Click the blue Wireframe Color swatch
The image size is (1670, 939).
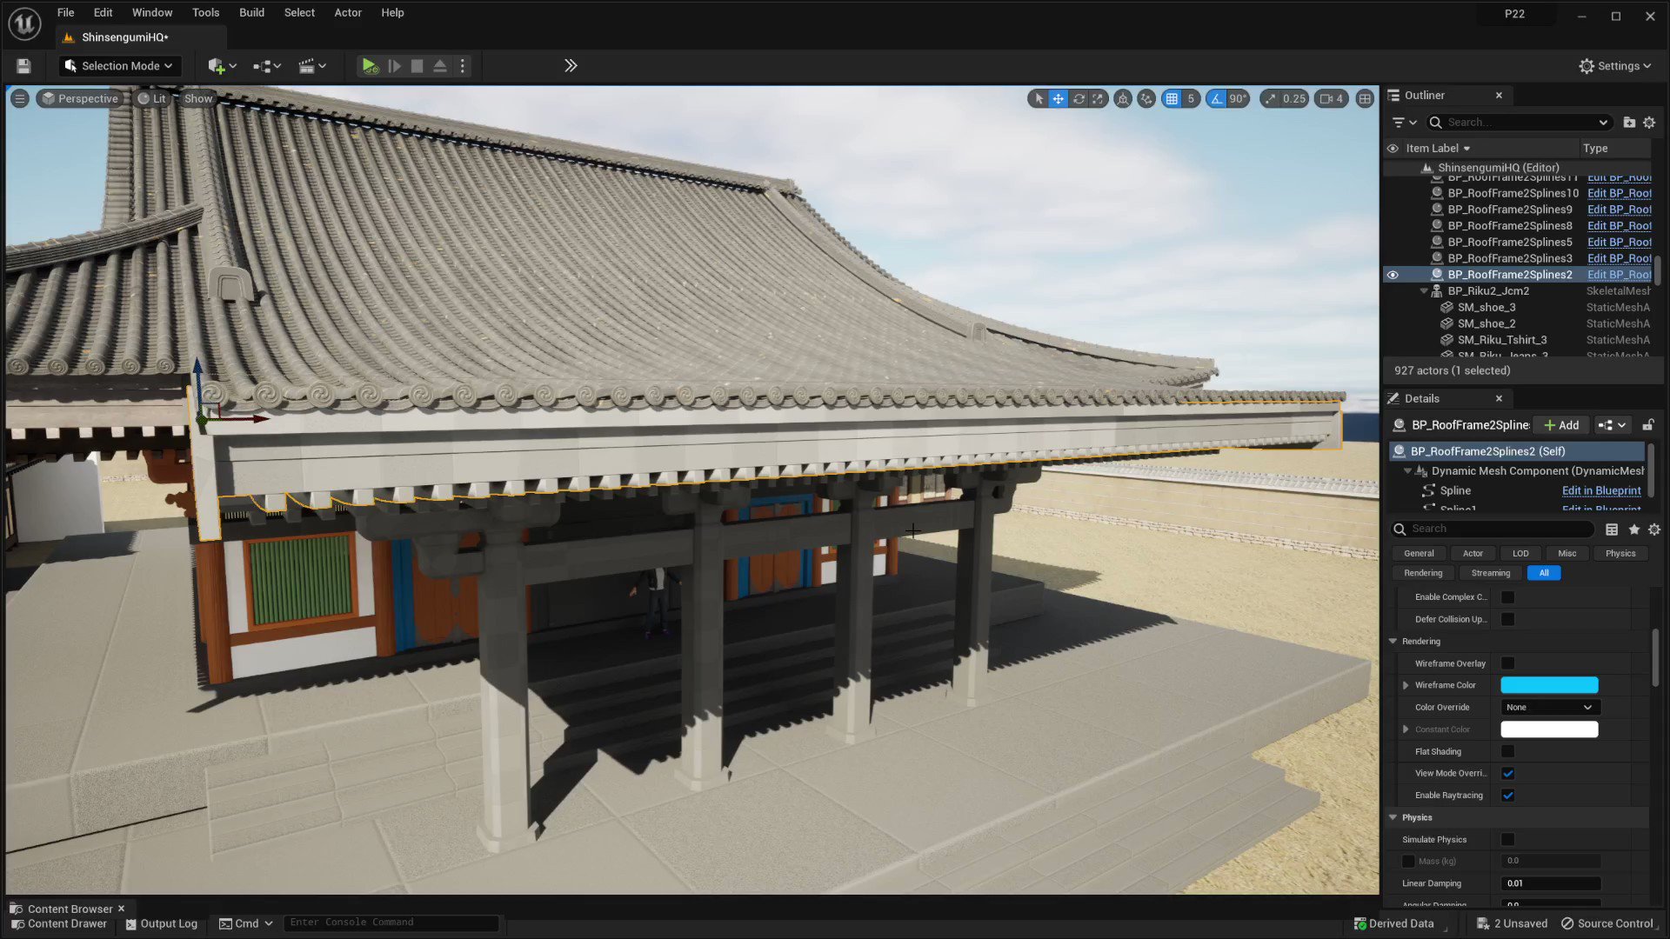(1548, 685)
